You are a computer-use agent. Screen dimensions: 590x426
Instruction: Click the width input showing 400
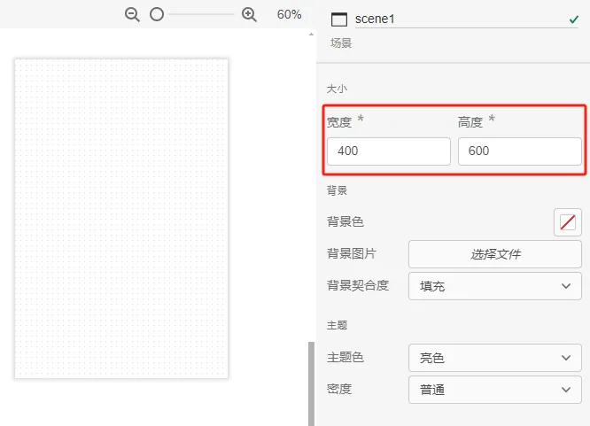pyautogui.click(x=389, y=151)
